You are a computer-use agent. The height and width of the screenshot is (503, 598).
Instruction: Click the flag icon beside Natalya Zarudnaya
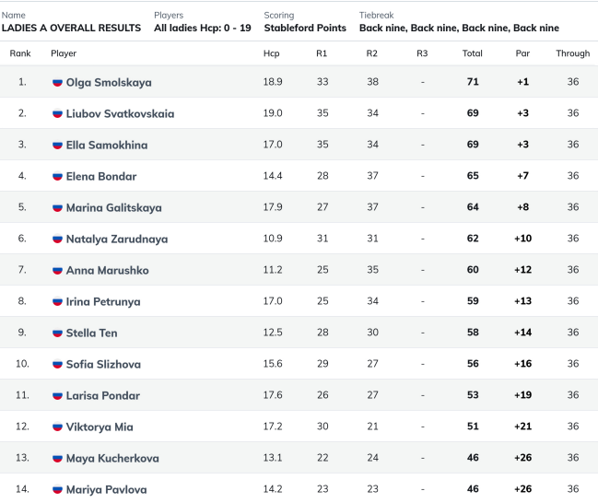(57, 239)
